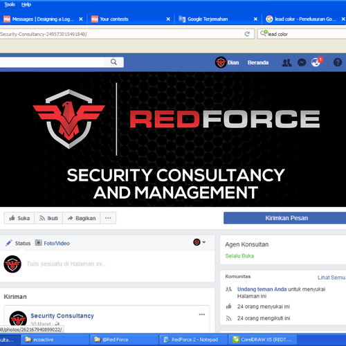Open the Security Consultancy post author link
This screenshot has width=346, height=346.
62,316
